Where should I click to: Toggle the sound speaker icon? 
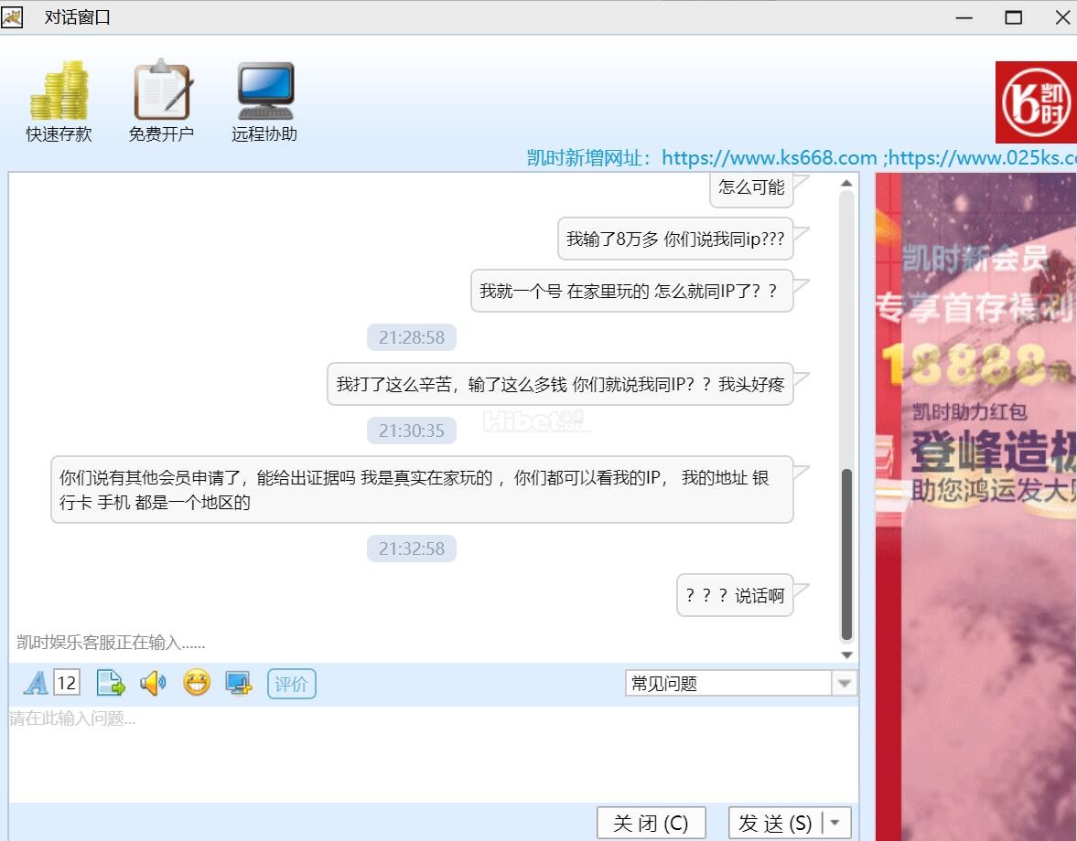click(153, 683)
